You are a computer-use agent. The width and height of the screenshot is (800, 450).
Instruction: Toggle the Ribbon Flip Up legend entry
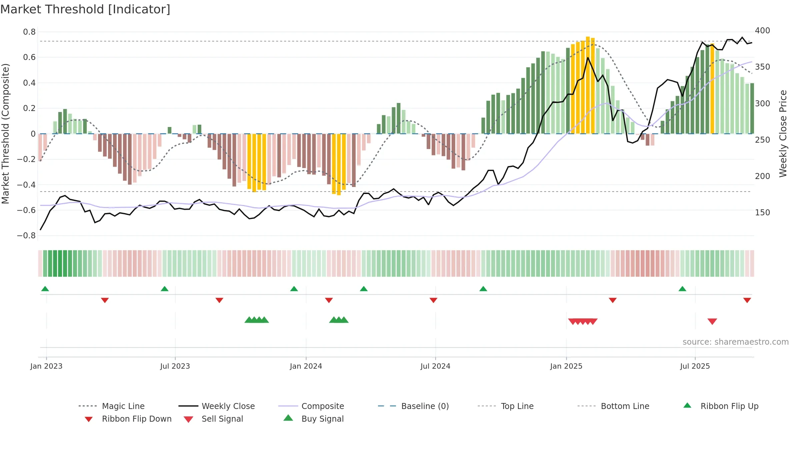pos(721,406)
